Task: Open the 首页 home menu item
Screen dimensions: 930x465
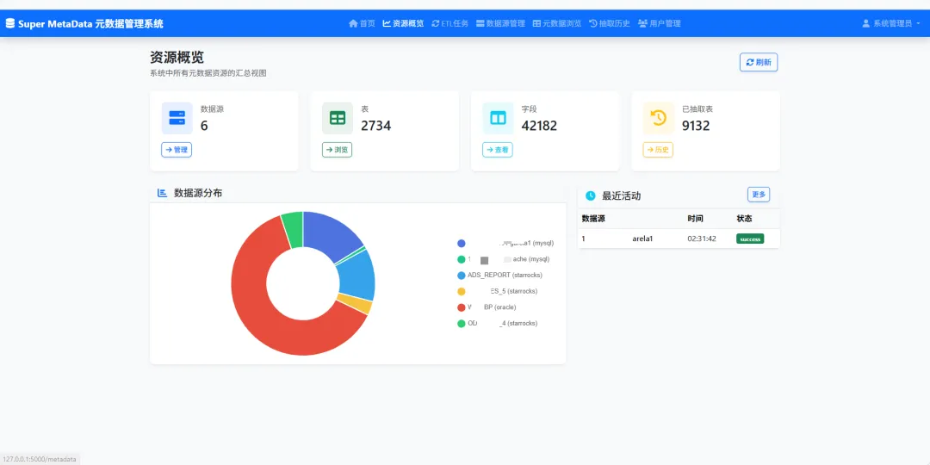Action: click(x=362, y=24)
